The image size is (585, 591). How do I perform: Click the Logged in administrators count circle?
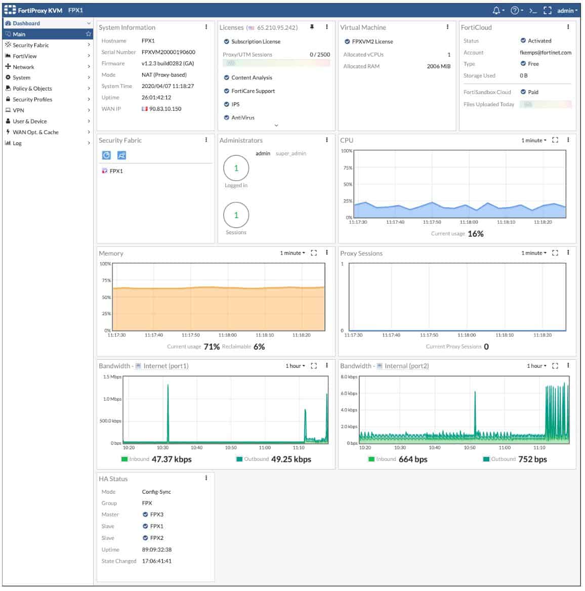tap(236, 168)
